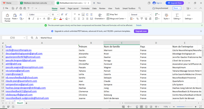The width and height of the screenshot is (204, 109).
Task: Click the insert function fx icon
Action: (x=37, y=38)
